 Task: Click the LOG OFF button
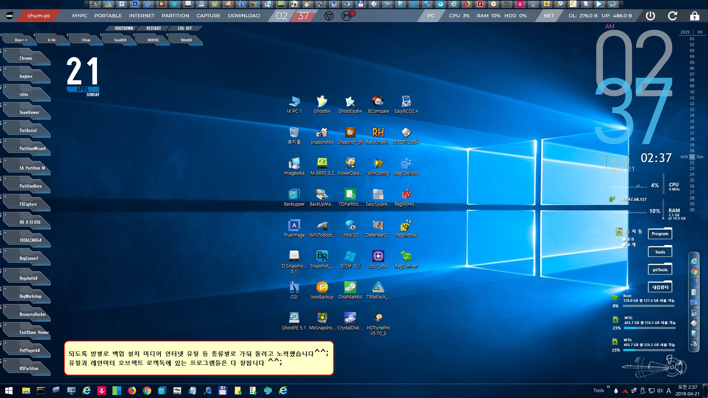click(x=185, y=28)
